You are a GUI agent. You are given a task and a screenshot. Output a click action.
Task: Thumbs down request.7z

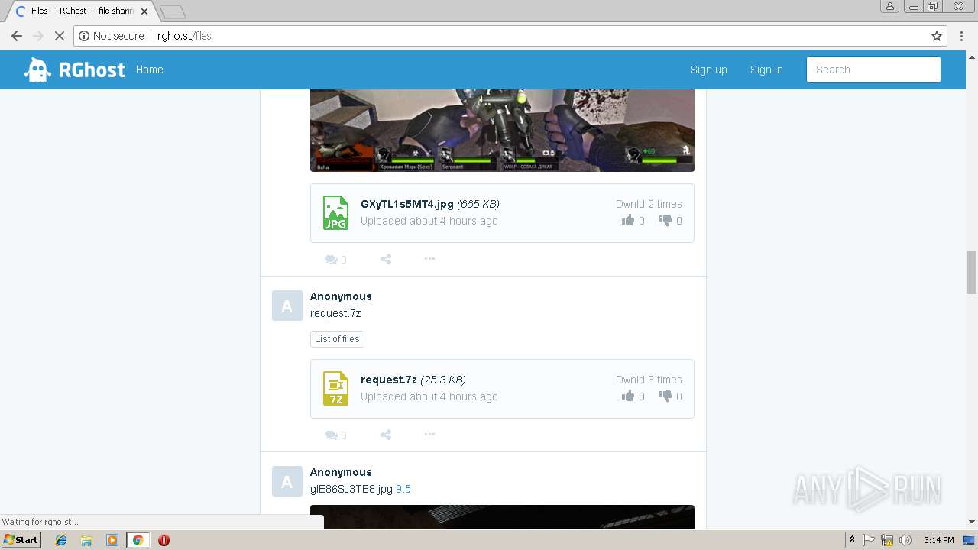[665, 396]
